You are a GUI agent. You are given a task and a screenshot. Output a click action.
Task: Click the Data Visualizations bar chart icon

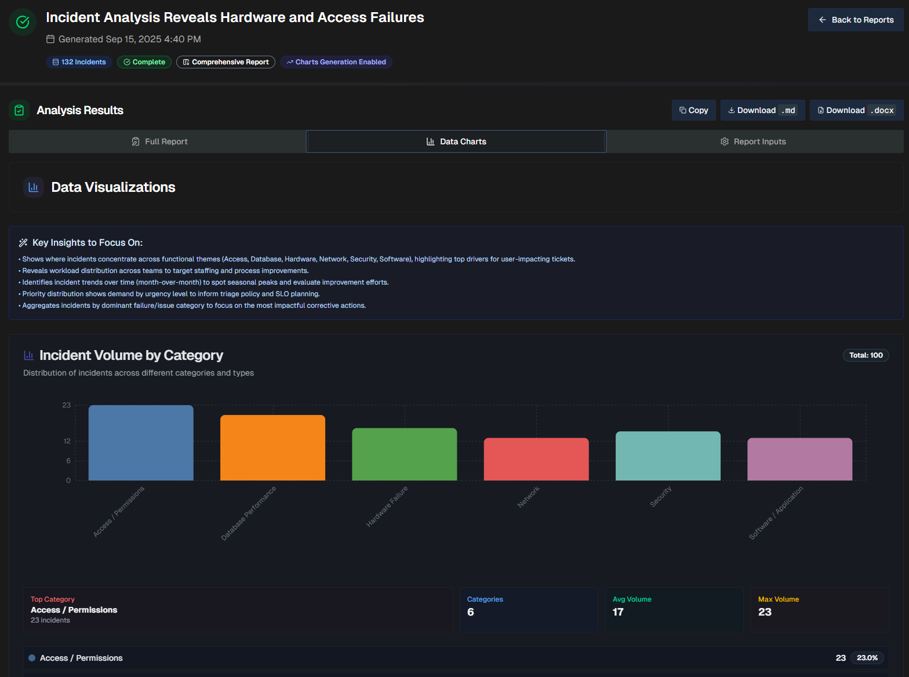point(34,187)
